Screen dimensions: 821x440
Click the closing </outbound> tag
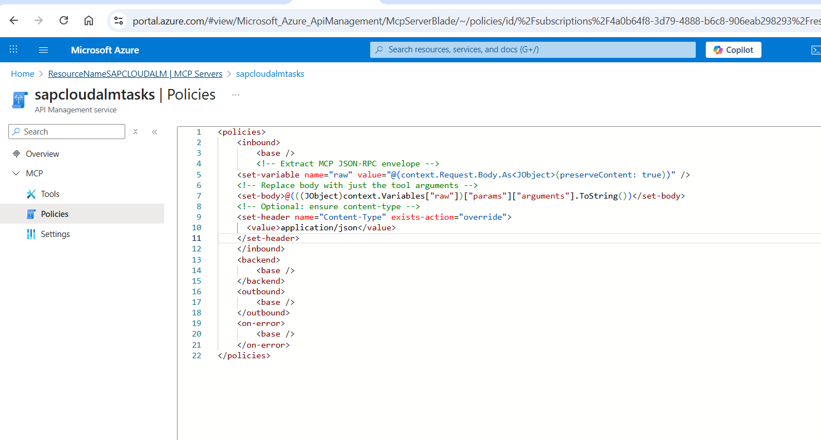[264, 313]
